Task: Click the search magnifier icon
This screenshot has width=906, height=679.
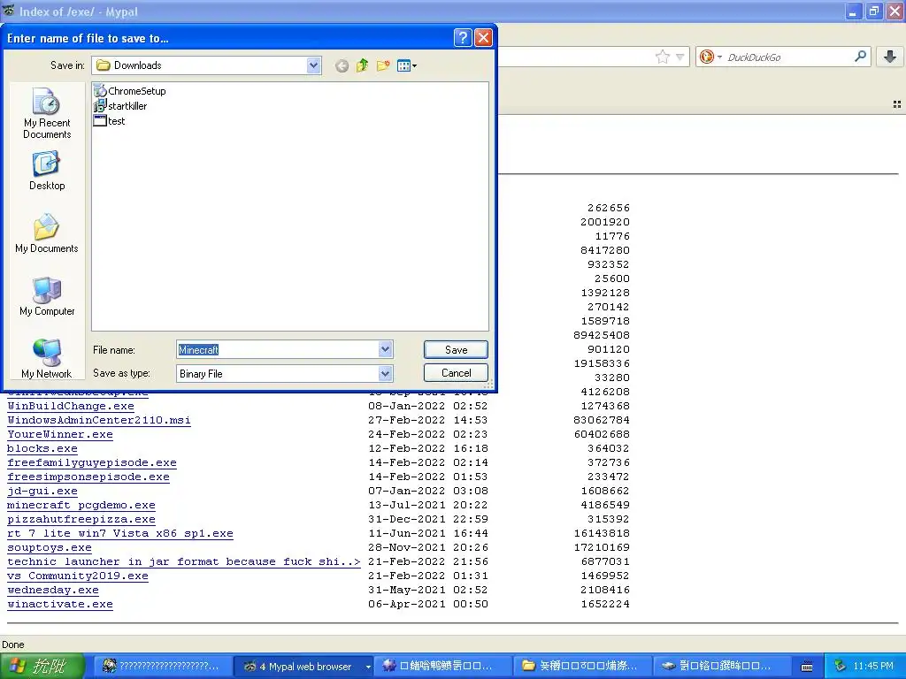Action: point(860,57)
